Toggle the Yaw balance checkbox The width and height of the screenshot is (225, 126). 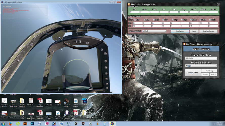pos(163,20)
